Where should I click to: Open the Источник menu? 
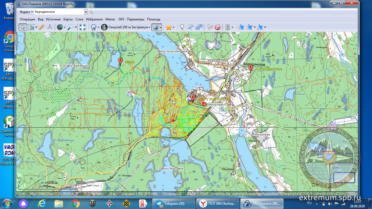click(x=53, y=19)
